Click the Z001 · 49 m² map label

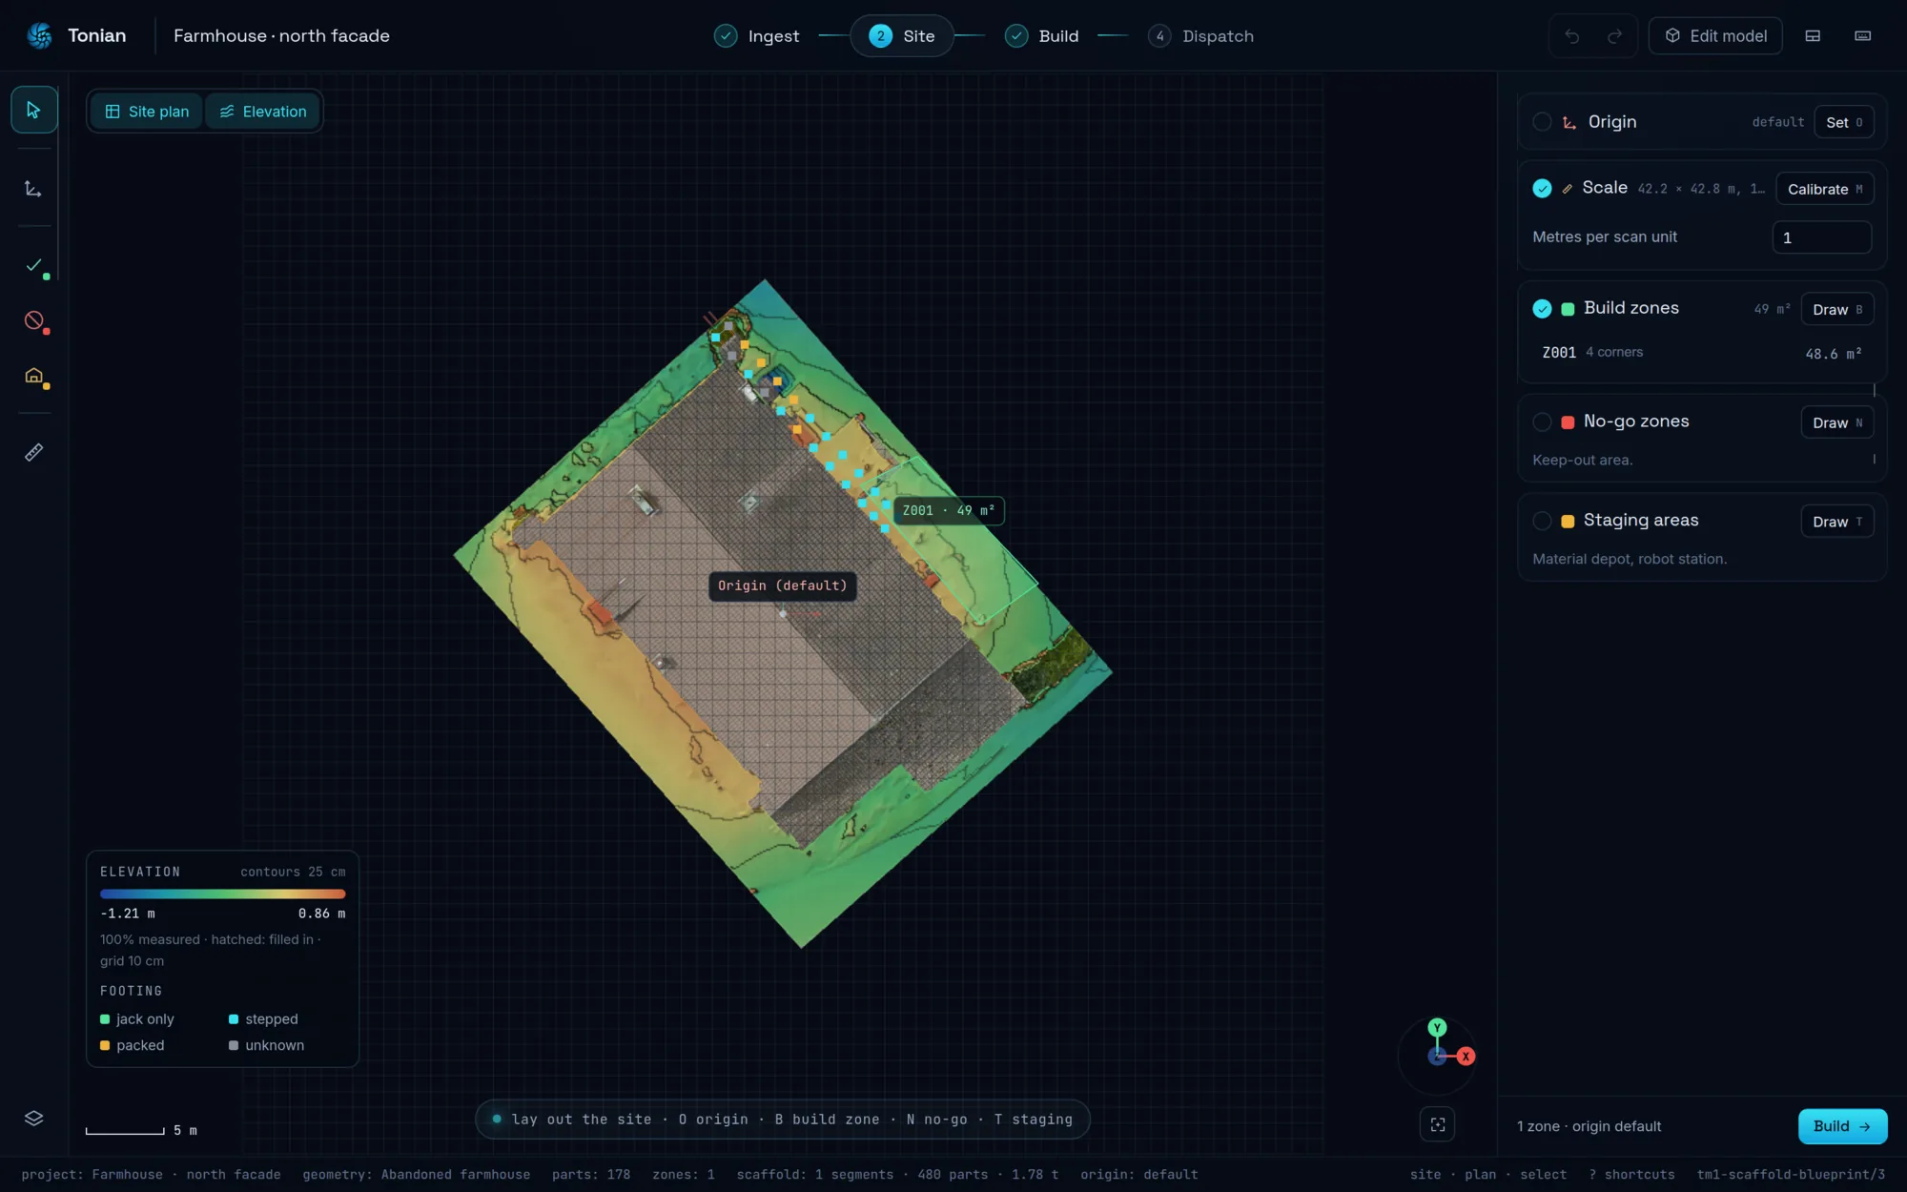click(949, 510)
